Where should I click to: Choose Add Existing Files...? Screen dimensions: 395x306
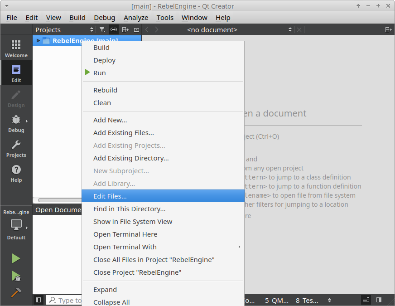[x=163, y=133]
